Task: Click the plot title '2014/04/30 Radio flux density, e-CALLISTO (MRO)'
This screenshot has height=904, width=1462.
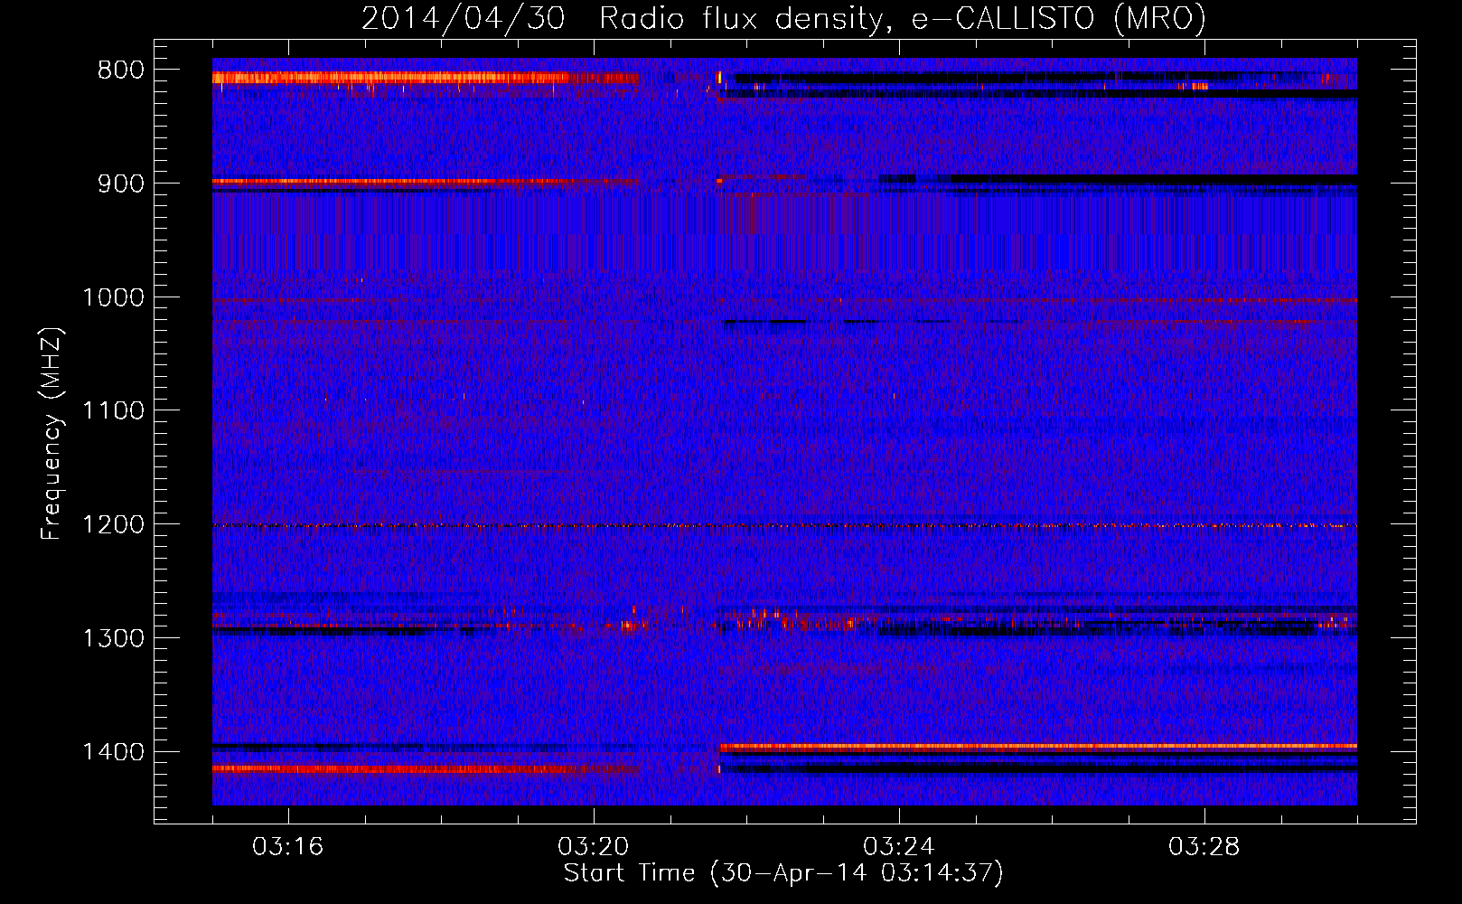Action: tap(783, 18)
